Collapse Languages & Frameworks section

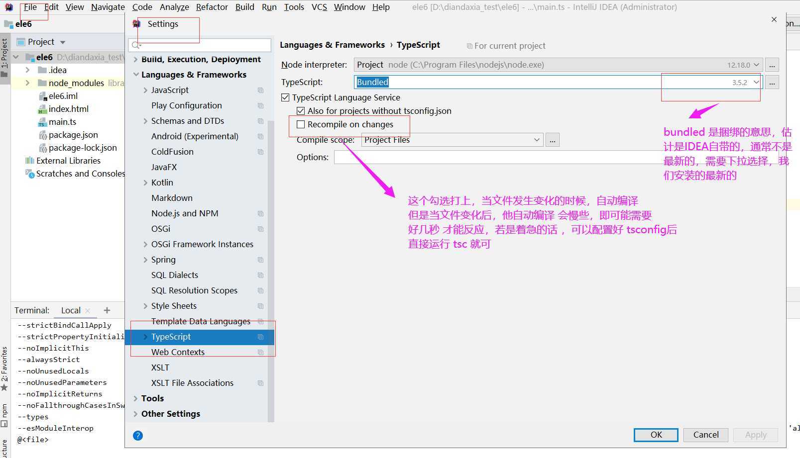[x=136, y=75]
